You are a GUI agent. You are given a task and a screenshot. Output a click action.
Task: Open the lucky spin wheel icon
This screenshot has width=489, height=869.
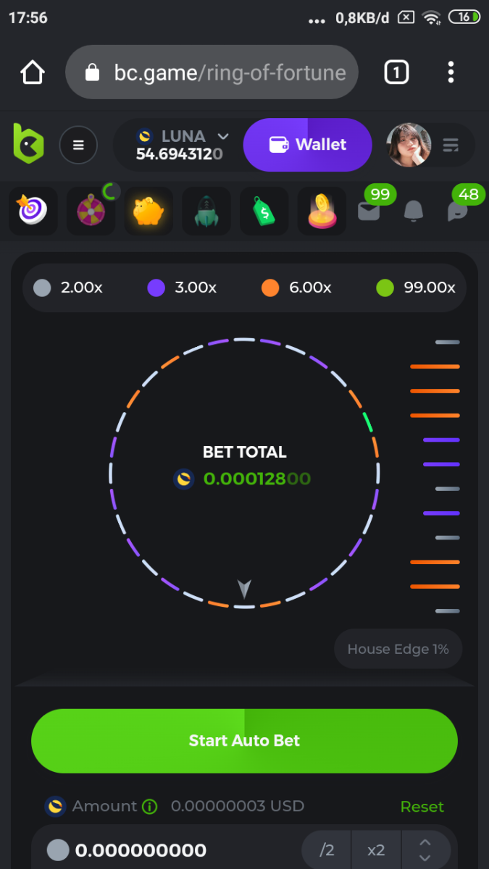pos(91,211)
